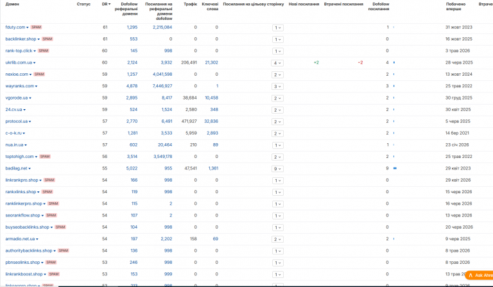Screen dimensions: 493x287
Task: Click the 3,549,178 value for toptohigh.com
Action: click(x=163, y=157)
